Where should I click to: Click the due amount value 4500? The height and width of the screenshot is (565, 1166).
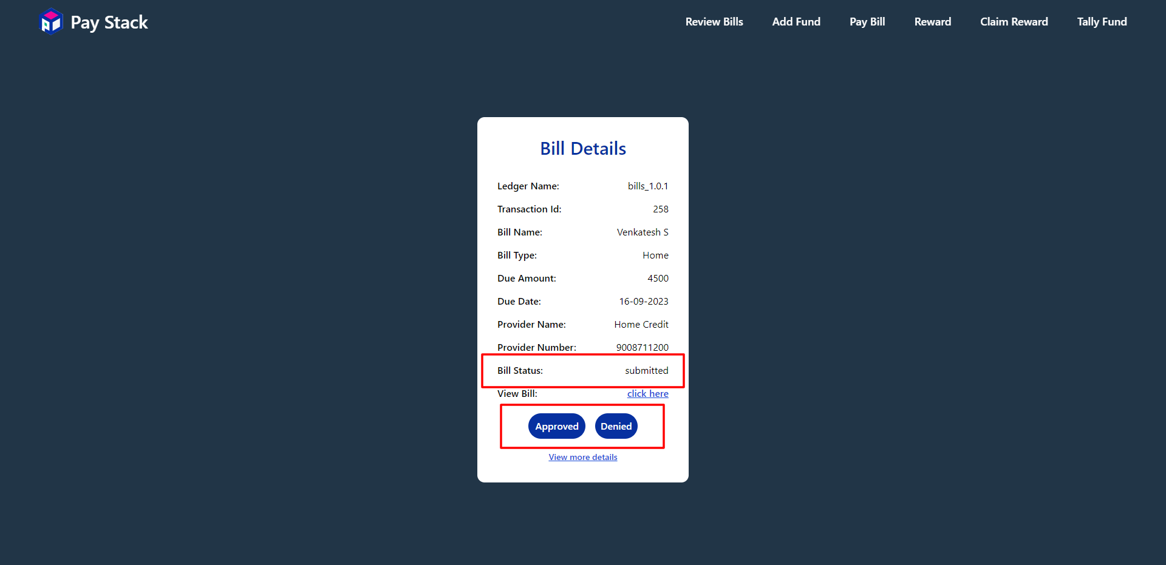point(658,279)
